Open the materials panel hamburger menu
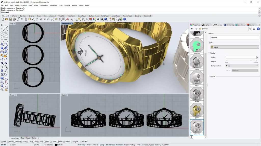This screenshot has width=261, height=146. (x=254, y=29)
